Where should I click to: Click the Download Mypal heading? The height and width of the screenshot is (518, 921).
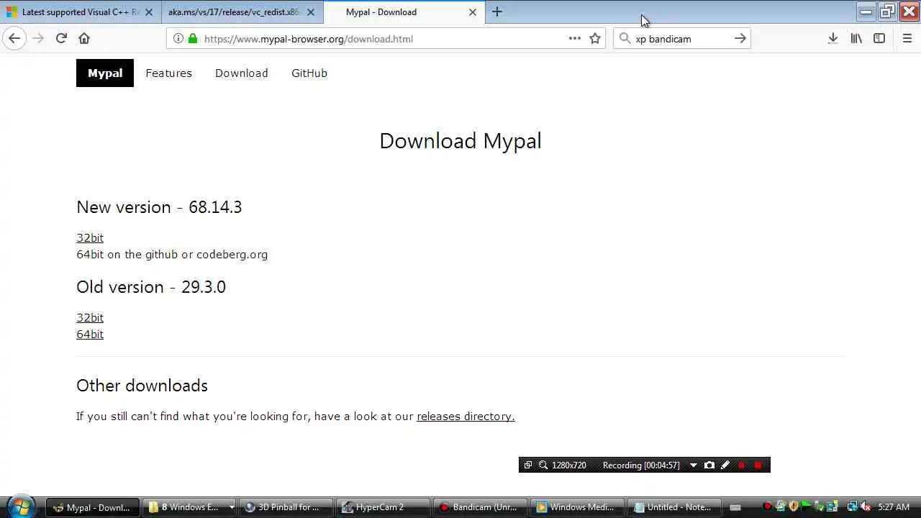460,141
